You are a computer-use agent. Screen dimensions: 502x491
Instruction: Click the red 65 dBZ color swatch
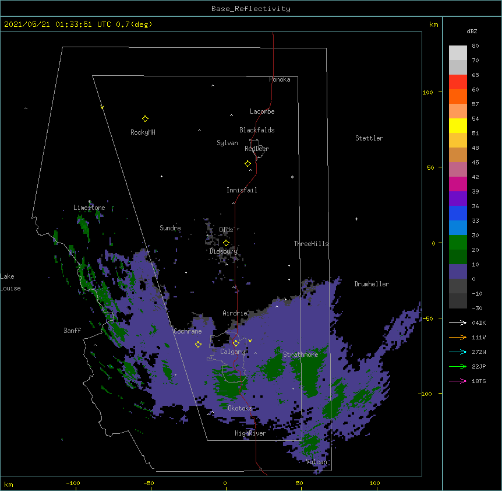point(458,82)
